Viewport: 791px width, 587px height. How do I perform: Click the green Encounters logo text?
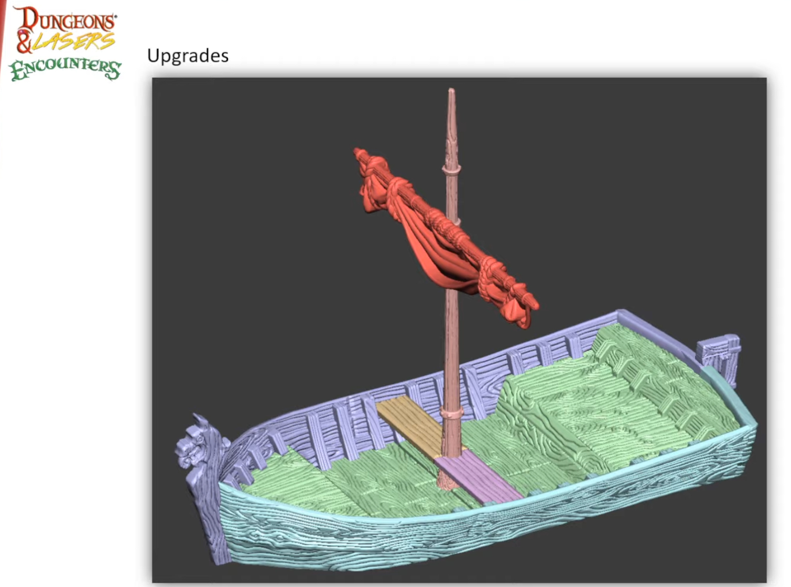(x=66, y=69)
